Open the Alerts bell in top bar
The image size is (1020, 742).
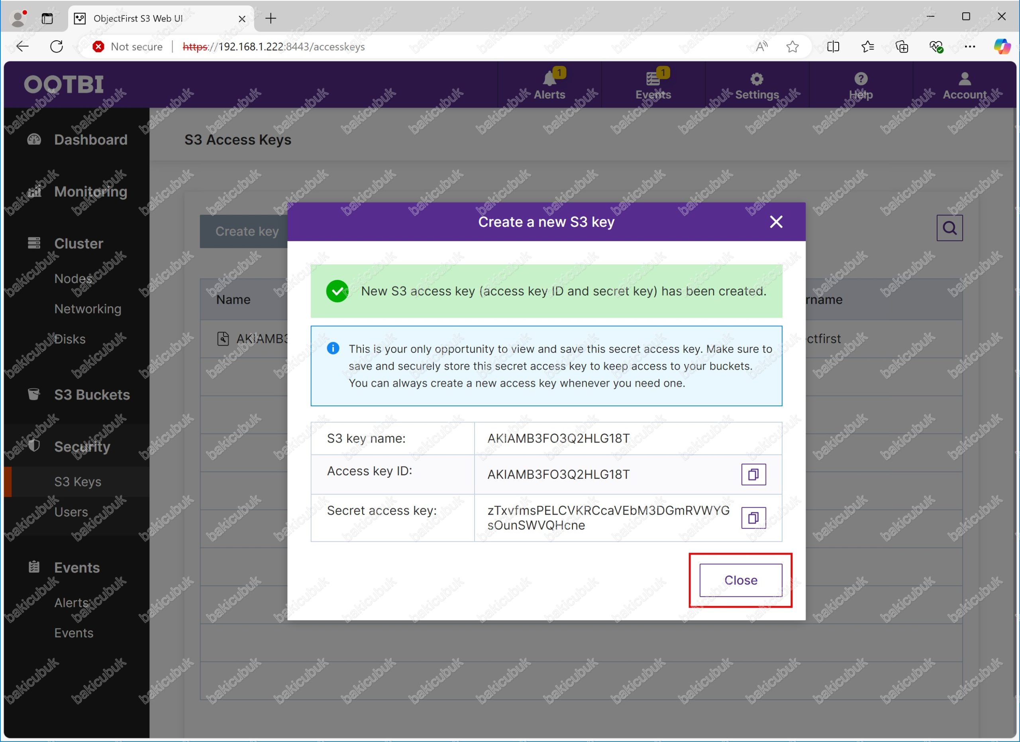(x=549, y=85)
